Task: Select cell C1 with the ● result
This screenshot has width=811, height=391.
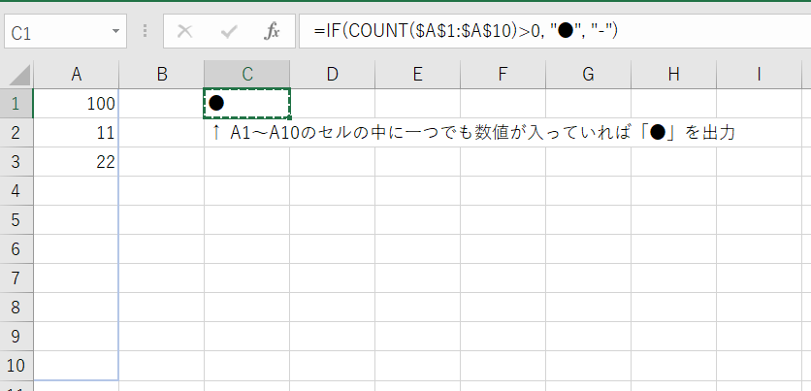Action: click(246, 104)
